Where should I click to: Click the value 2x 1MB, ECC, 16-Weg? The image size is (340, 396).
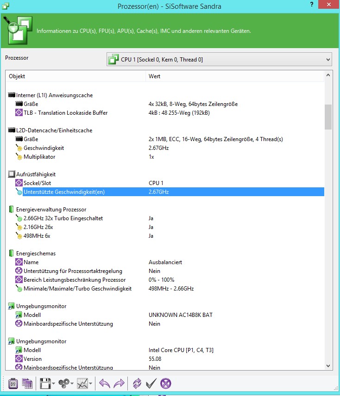[216, 139]
